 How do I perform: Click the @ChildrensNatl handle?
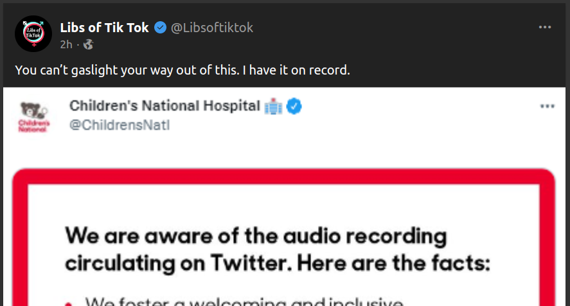[120, 125]
